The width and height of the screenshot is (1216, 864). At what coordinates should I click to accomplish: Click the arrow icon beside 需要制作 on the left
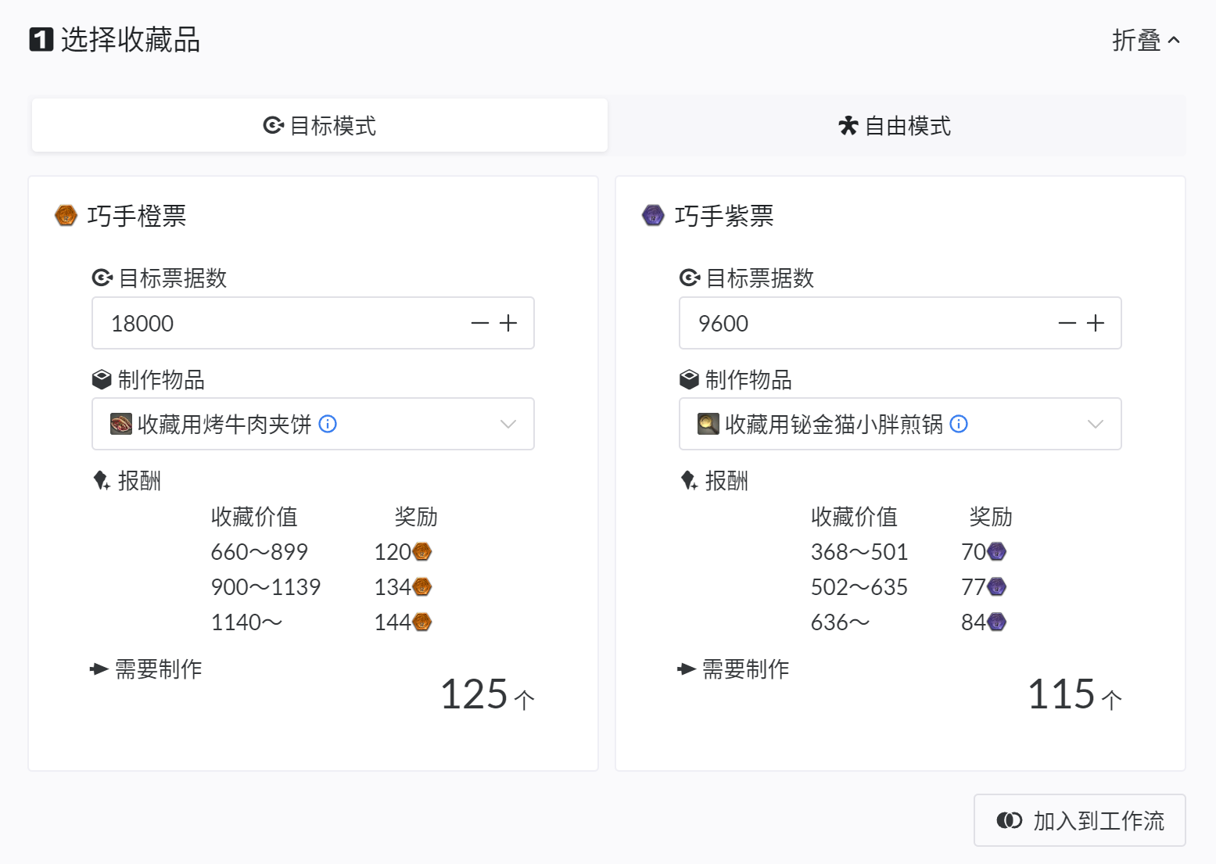click(99, 669)
